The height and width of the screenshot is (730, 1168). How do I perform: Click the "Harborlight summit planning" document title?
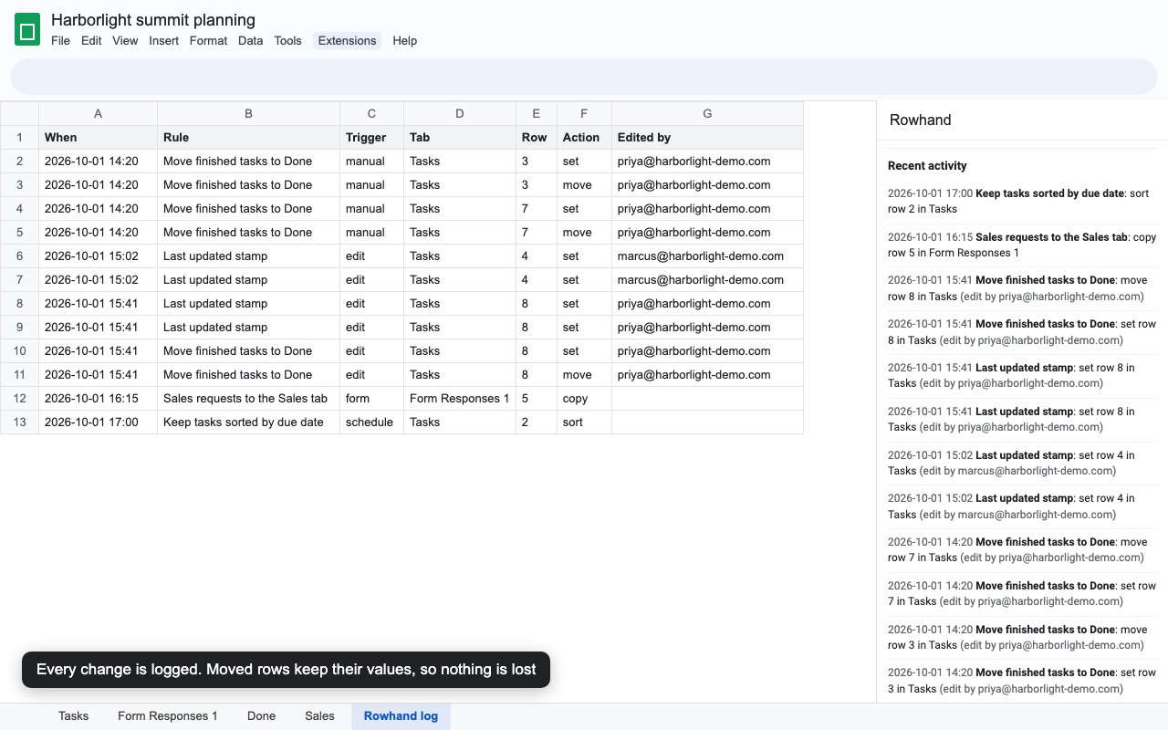point(153,20)
